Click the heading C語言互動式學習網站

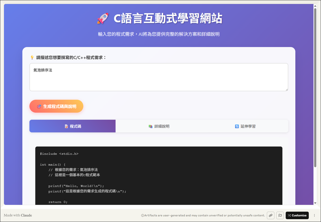[x=168, y=18]
